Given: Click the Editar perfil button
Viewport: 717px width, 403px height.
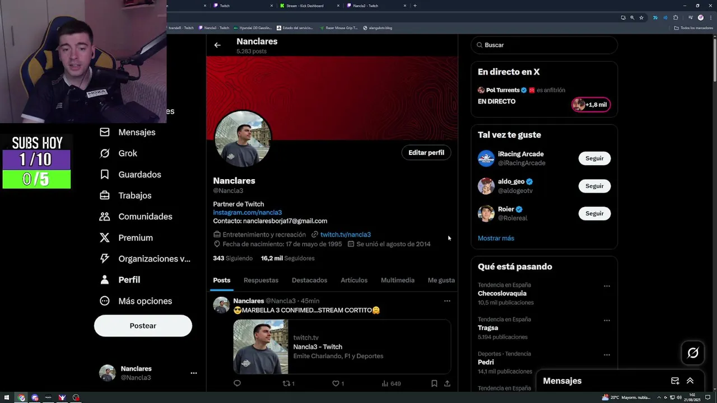Looking at the screenshot, I should [x=426, y=153].
